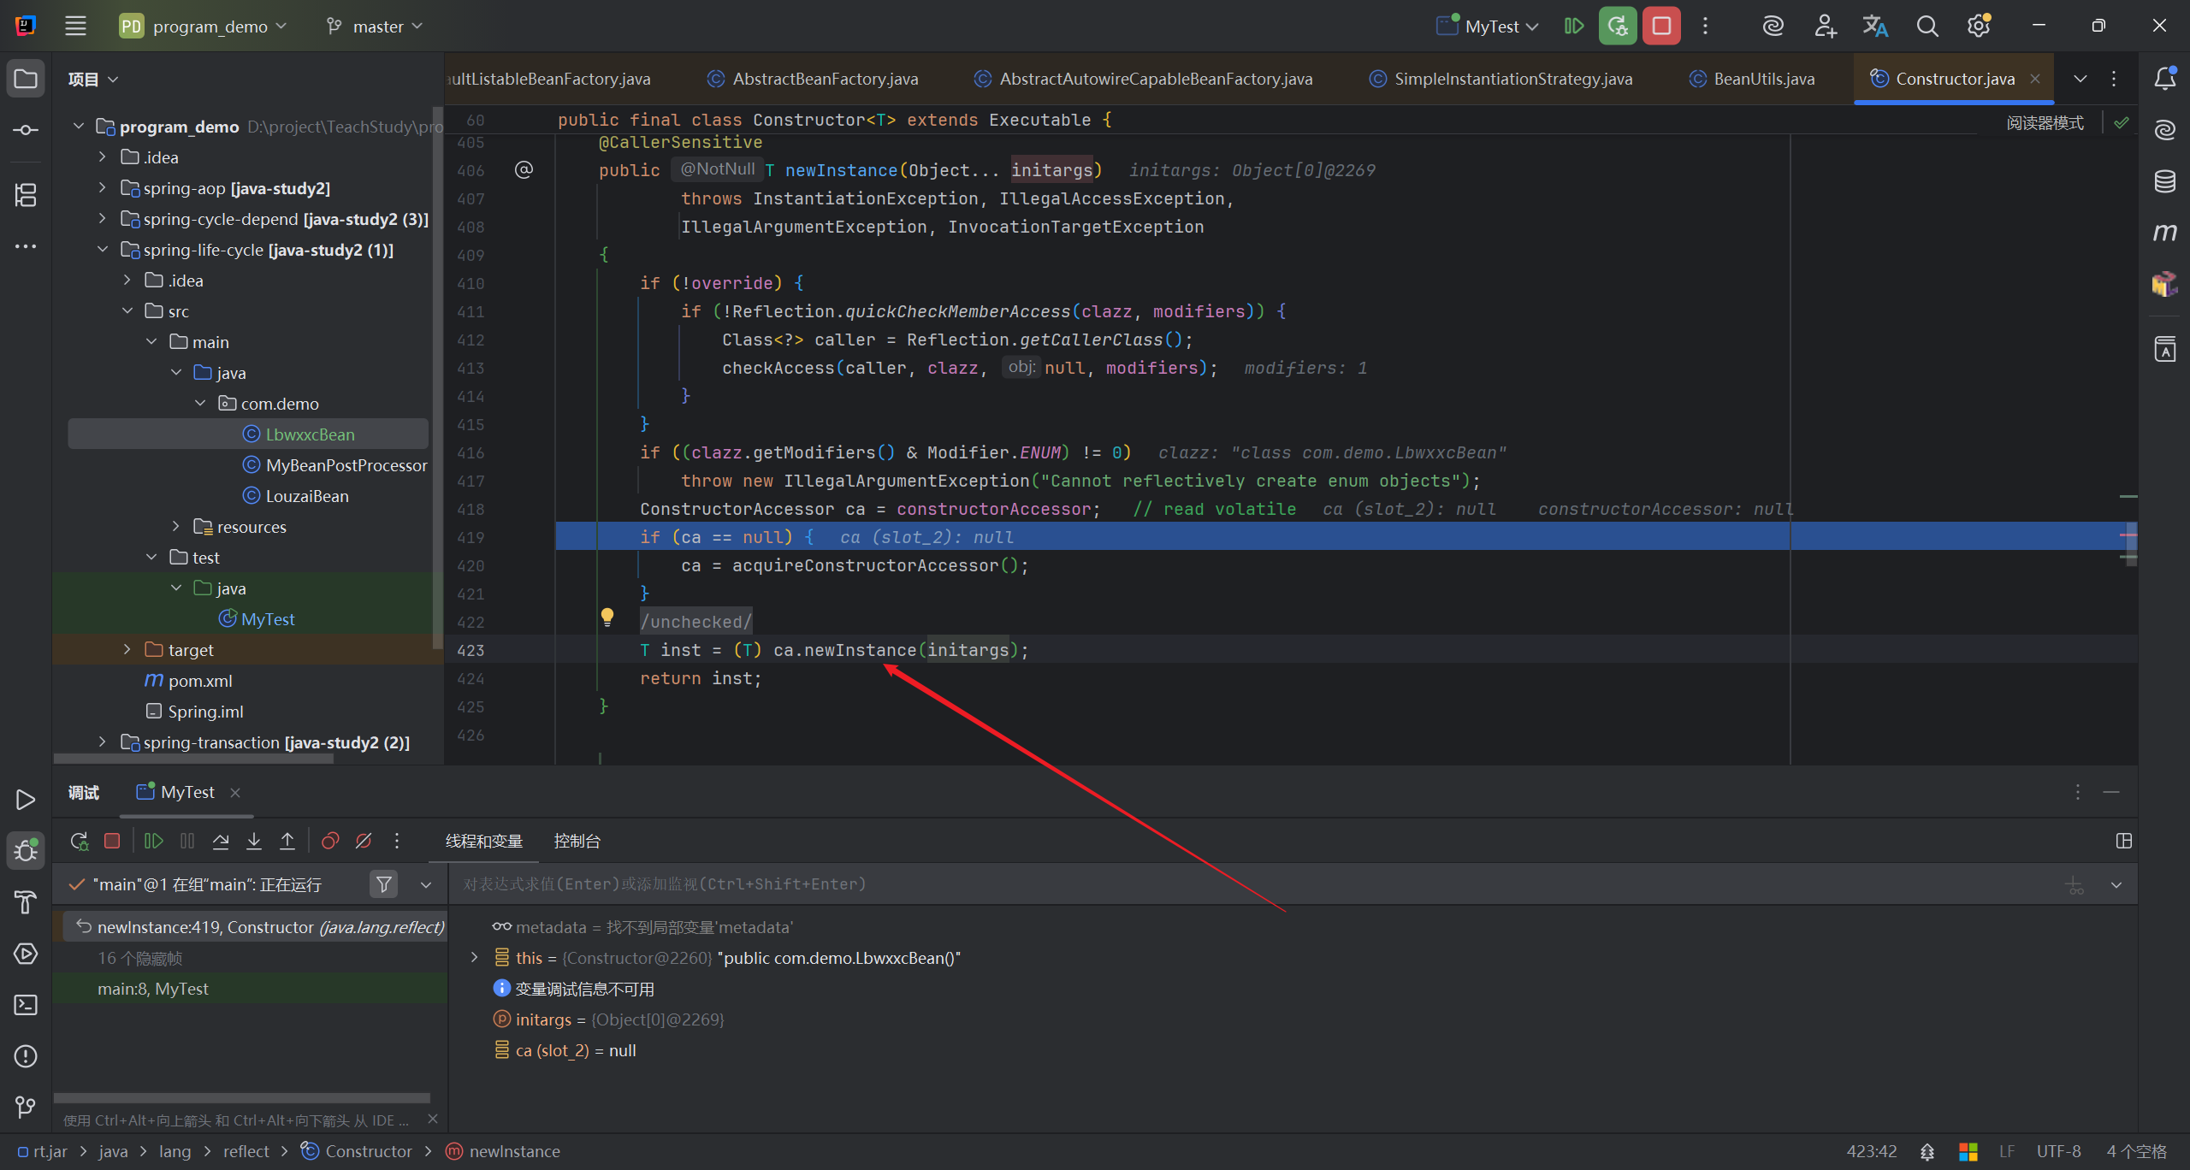Image resolution: width=2190 pixels, height=1170 pixels.
Task: Click the red Stop button in top toolbar
Action: coord(1661,26)
